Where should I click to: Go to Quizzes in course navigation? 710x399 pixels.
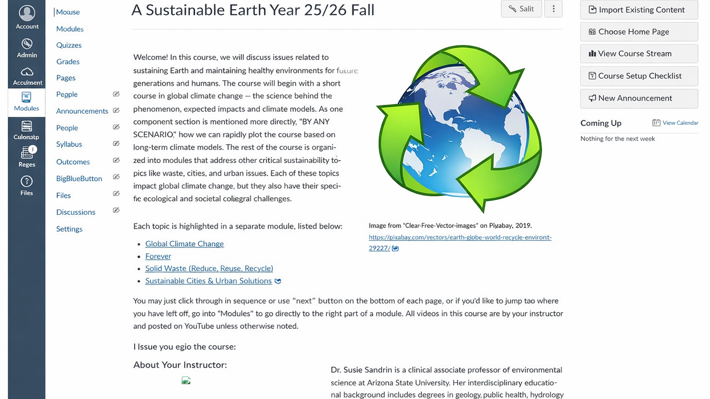pyautogui.click(x=69, y=45)
